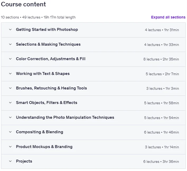Screen dimensions: 187x171
Task: Open chevron next to Brushes, Retouching & Healing Tools
Action: (x=10, y=88)
